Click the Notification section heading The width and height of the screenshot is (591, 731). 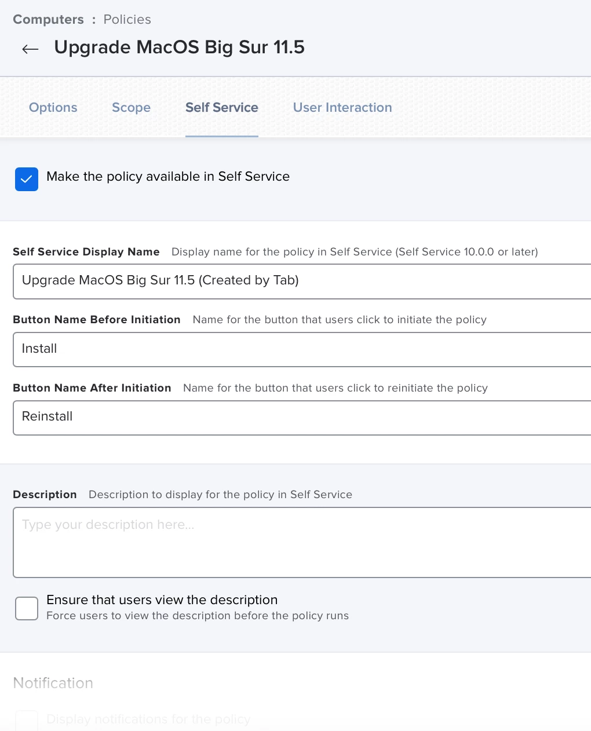53,683
